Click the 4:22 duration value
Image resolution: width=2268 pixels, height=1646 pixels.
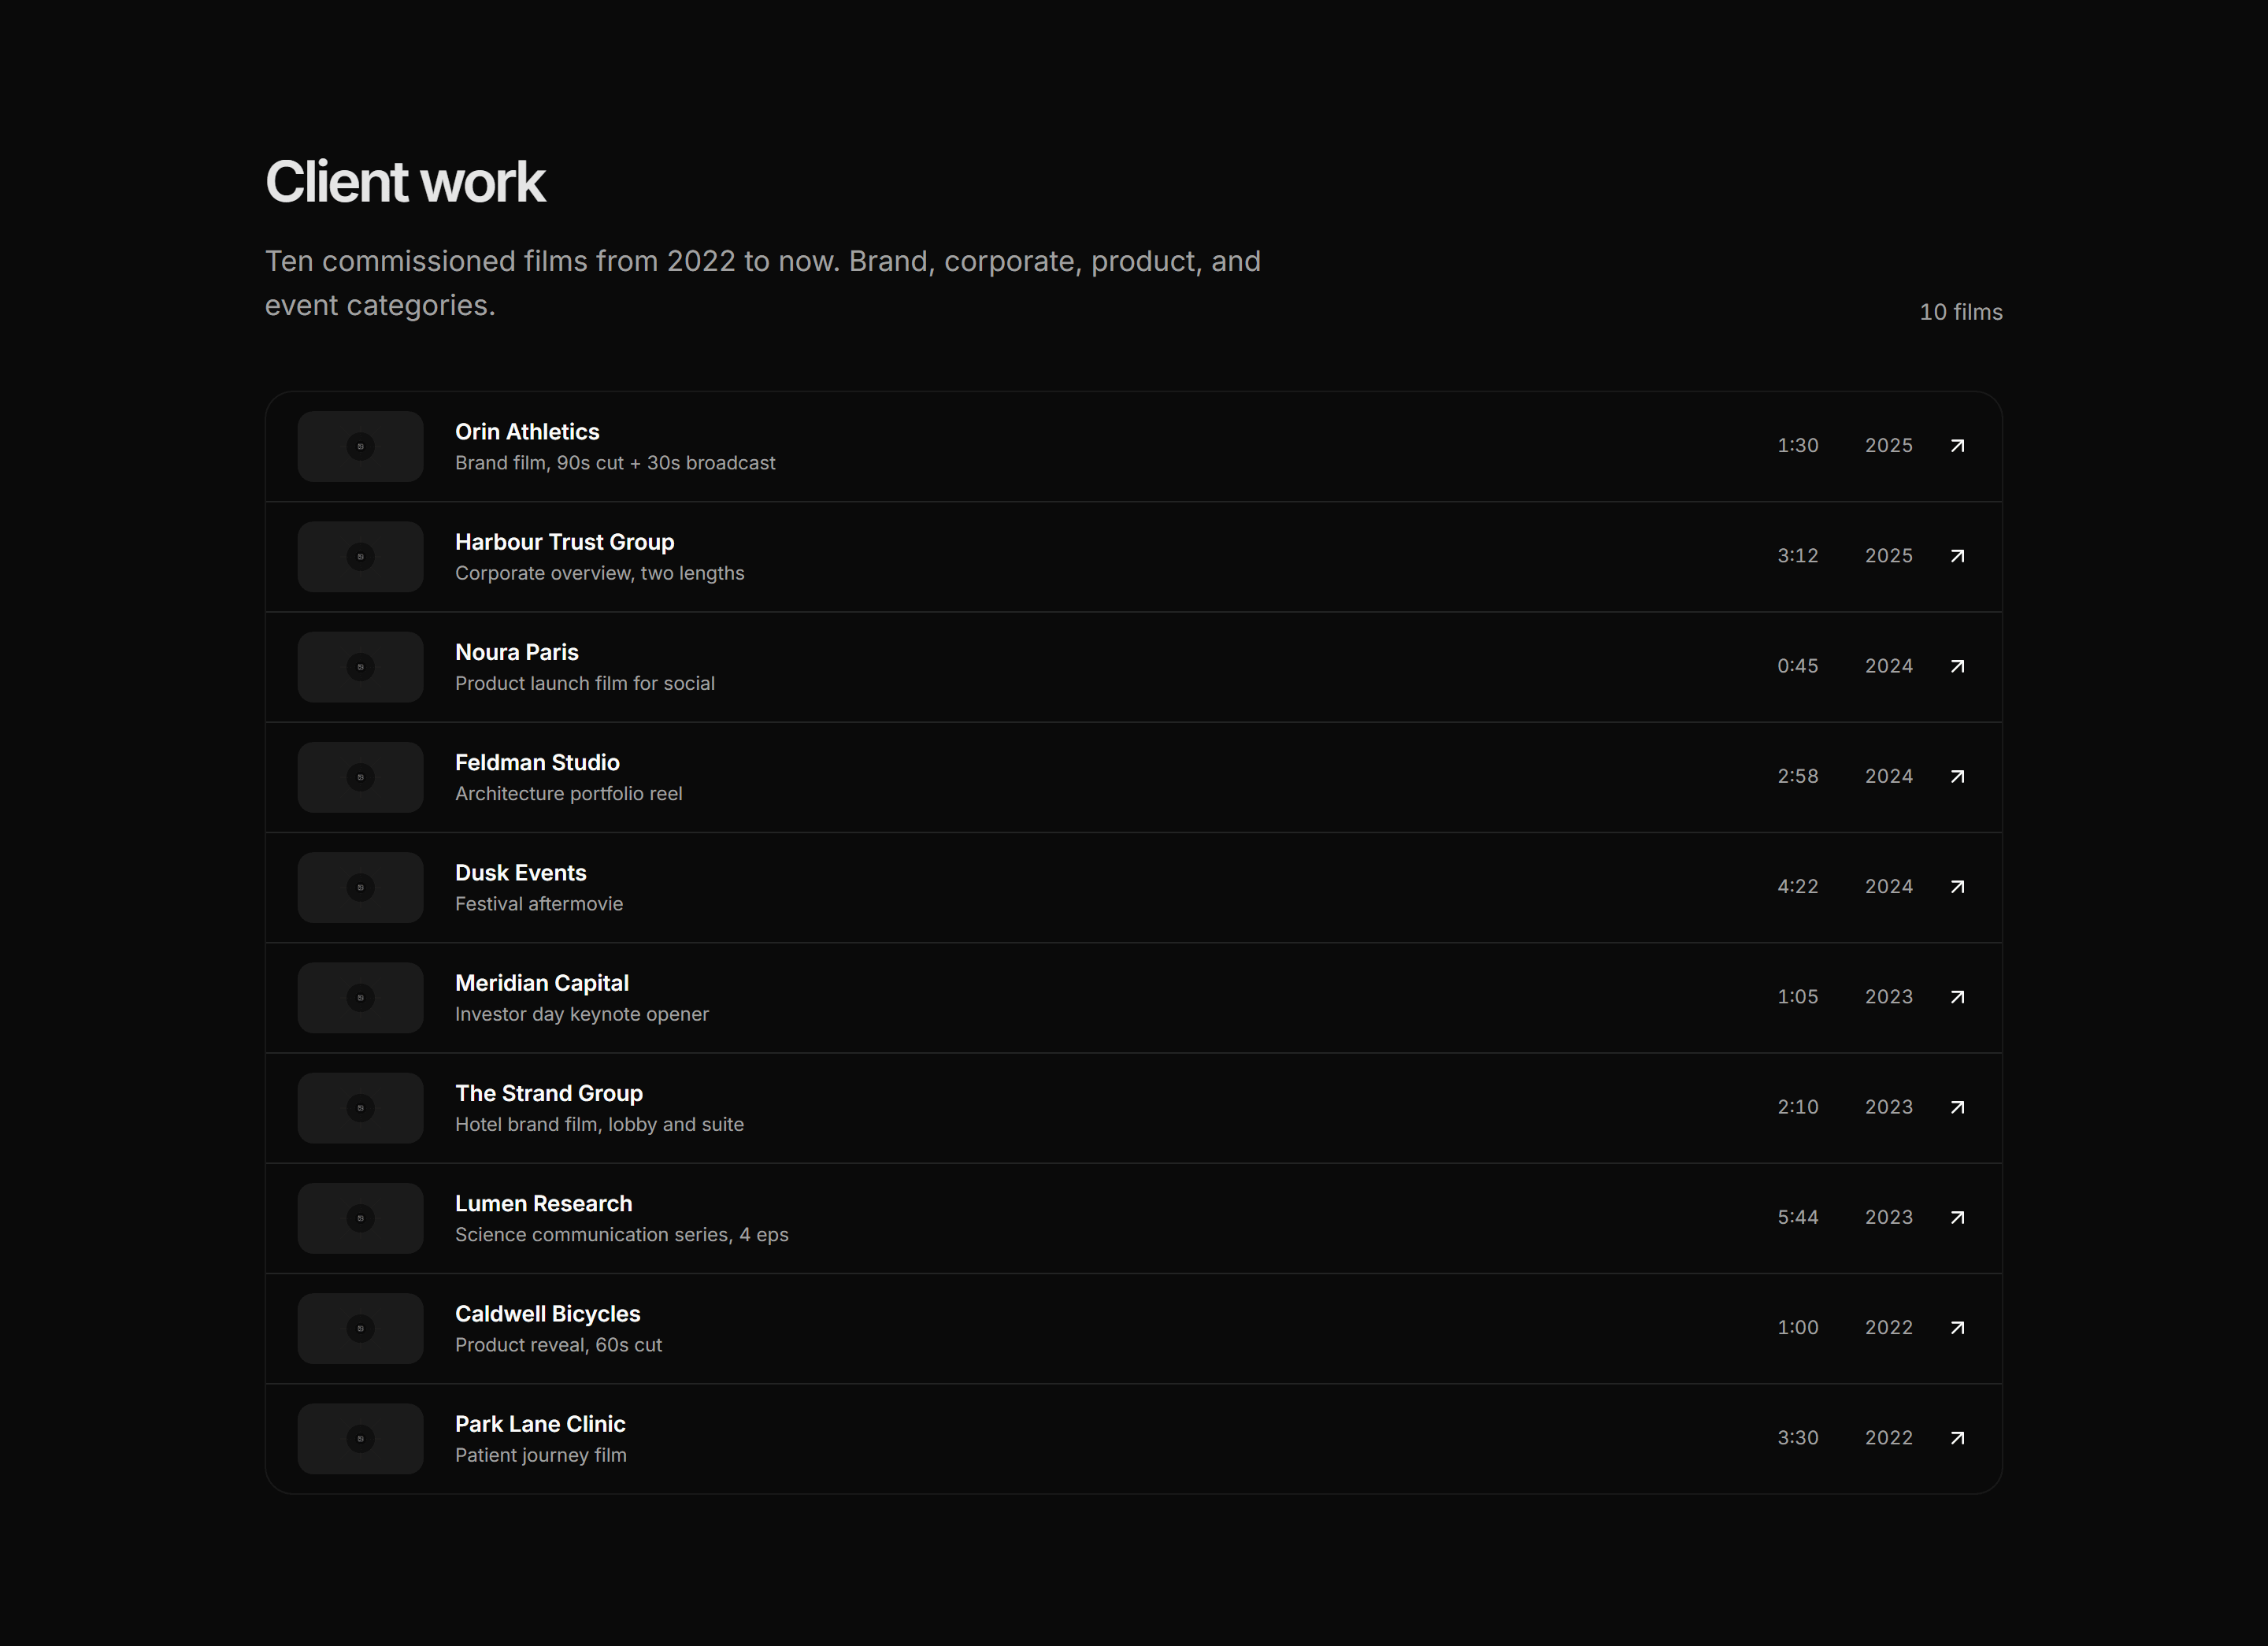click(x=1798, y=887)
